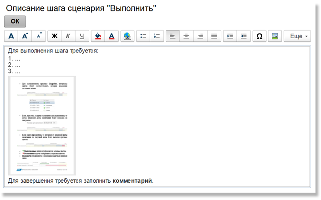
Task: Justify text across full width
Action: click(214, 36)
